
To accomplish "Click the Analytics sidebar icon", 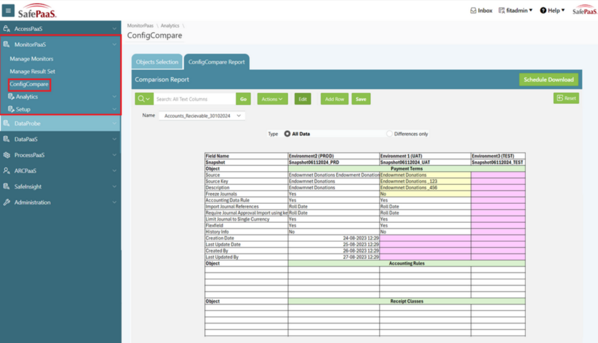I will (x=11, y=96).
